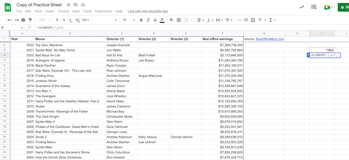Open the Extensions menu
This screenshot has height=160, width=349.
[104, 11]
